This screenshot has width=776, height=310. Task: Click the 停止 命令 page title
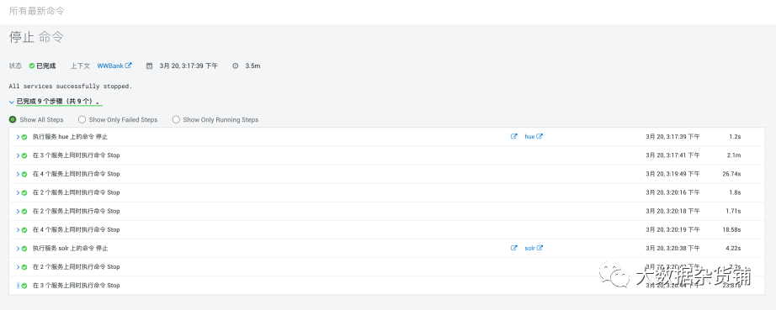click(37, 37)
